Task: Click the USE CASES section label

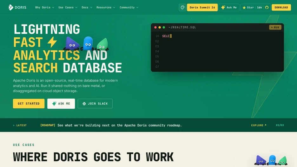Action: click(x=24, y=145)
